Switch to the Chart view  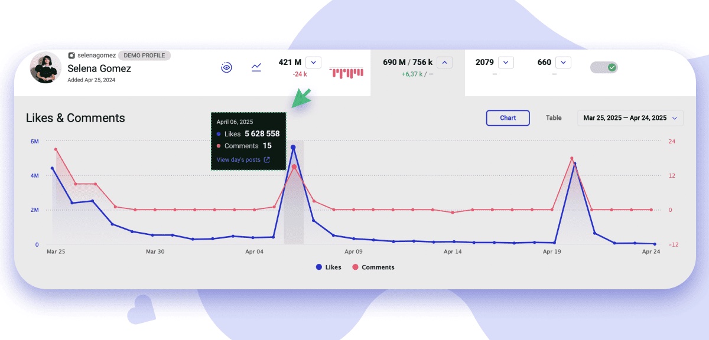508,117
